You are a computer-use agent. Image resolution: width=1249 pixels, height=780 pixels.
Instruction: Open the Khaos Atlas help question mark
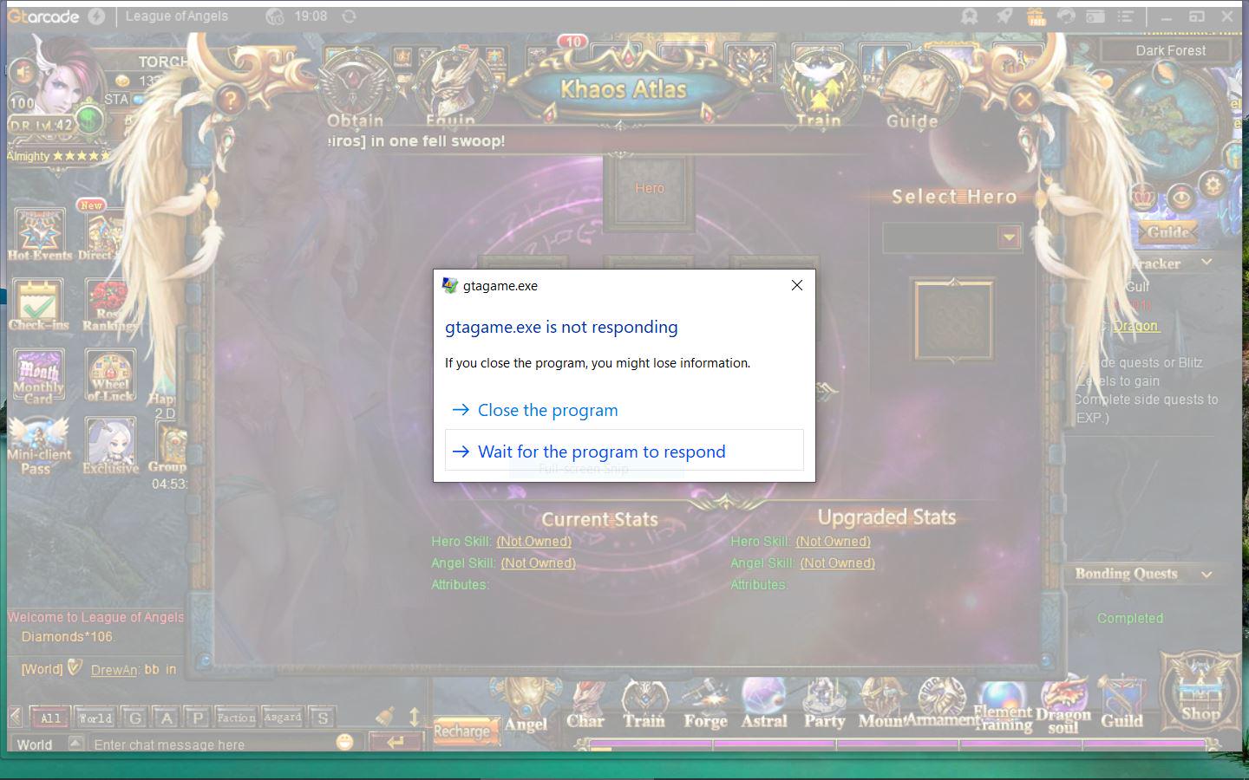[231, 99]
